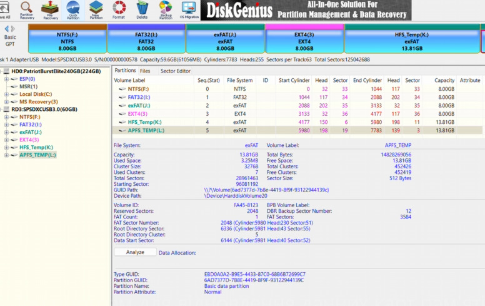Click the Device Path HarddiskVolume20 value
The height and width of the screenshot is (306, 485).
click(x=236, y=196)
